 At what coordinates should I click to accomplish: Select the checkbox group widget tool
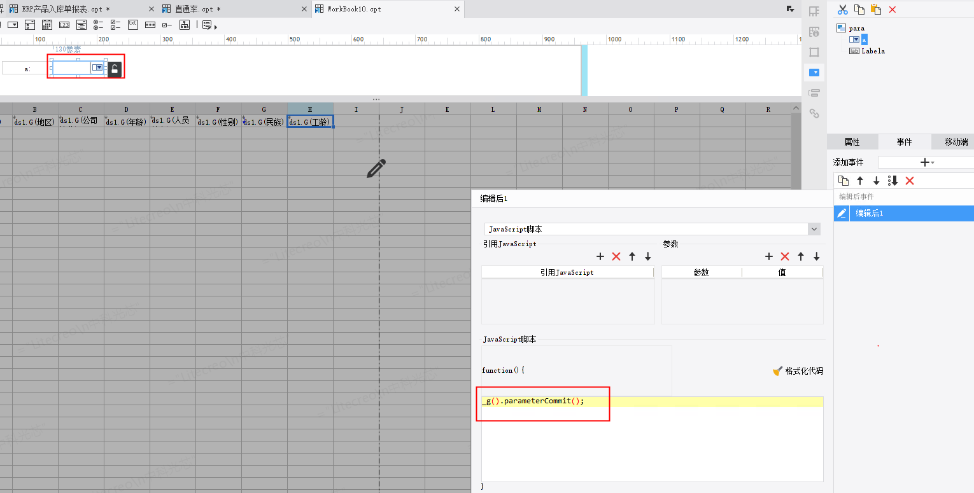click(x=116, y=25)
